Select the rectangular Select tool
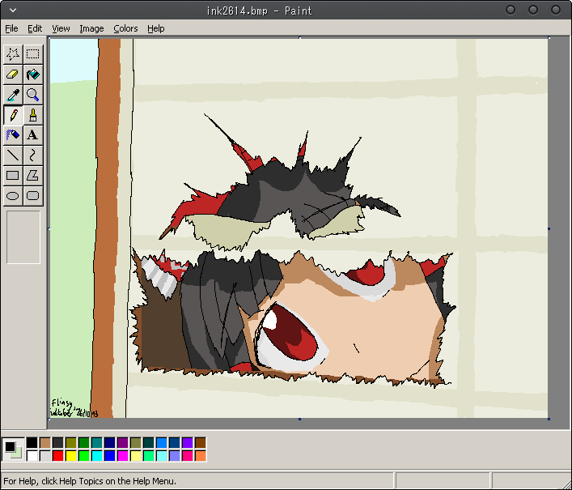 click(33, 54)
